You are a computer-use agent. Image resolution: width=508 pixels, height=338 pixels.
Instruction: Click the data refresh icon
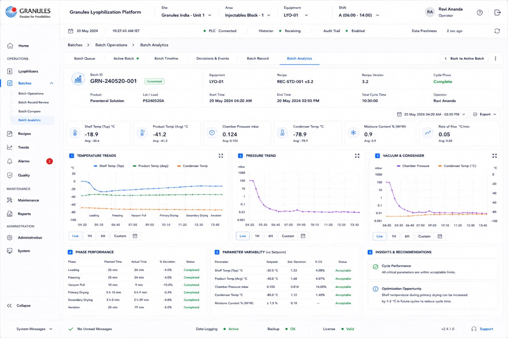(x=497, y=31)
